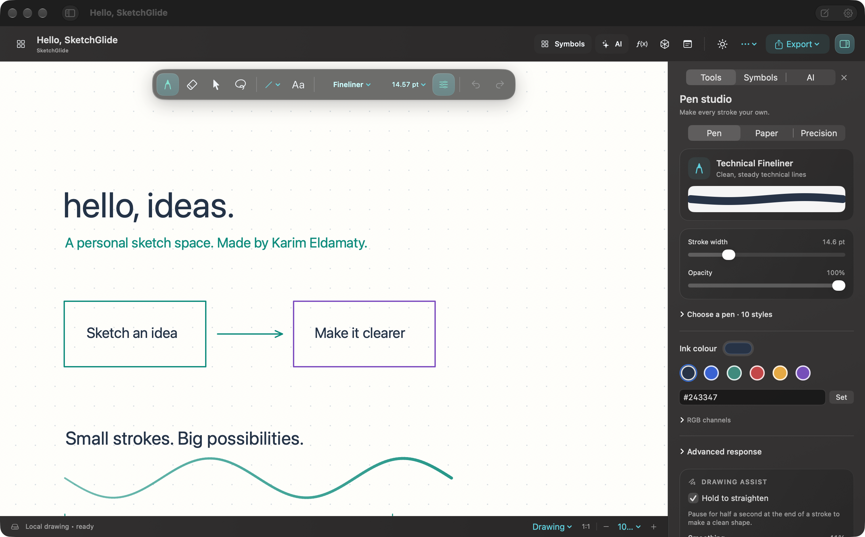Viewport: 865px width, 537px height.
Task: Click the undo arrow
Action: [475, 84]
